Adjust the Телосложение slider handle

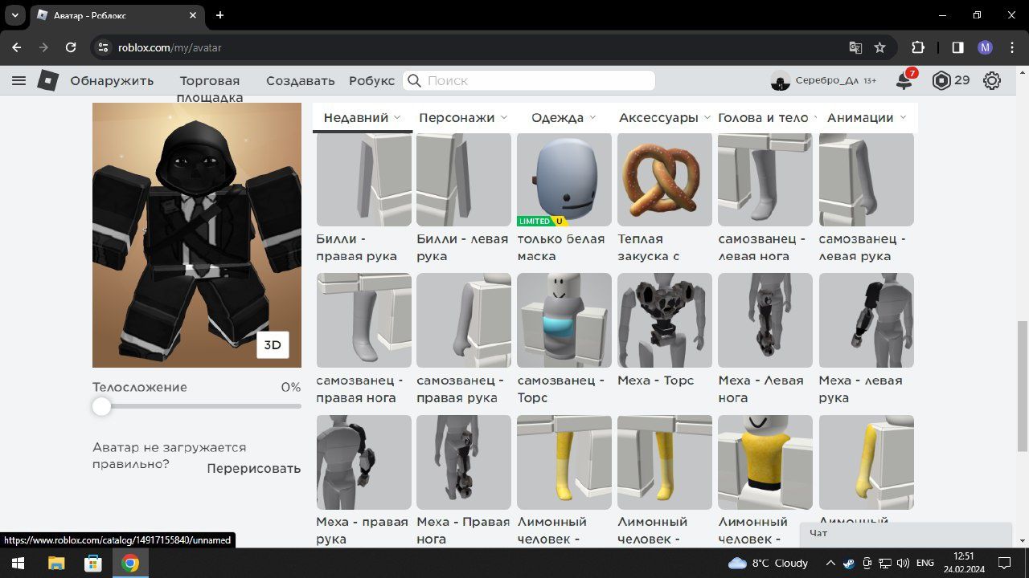(x=101, y=406)
